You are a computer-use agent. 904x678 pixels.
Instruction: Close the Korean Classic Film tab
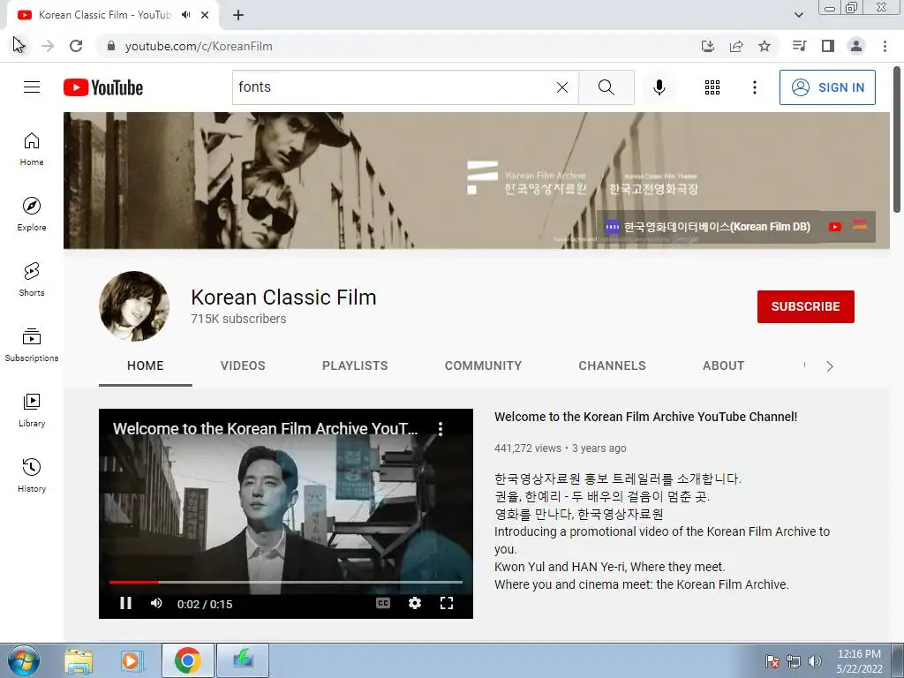click(x=205, y=15)
